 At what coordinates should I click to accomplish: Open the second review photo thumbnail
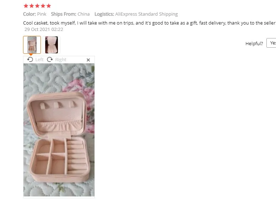coord(52,45)
